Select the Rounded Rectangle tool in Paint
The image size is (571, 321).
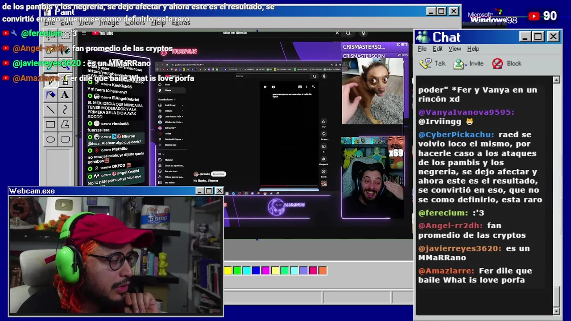pos(65,140)
